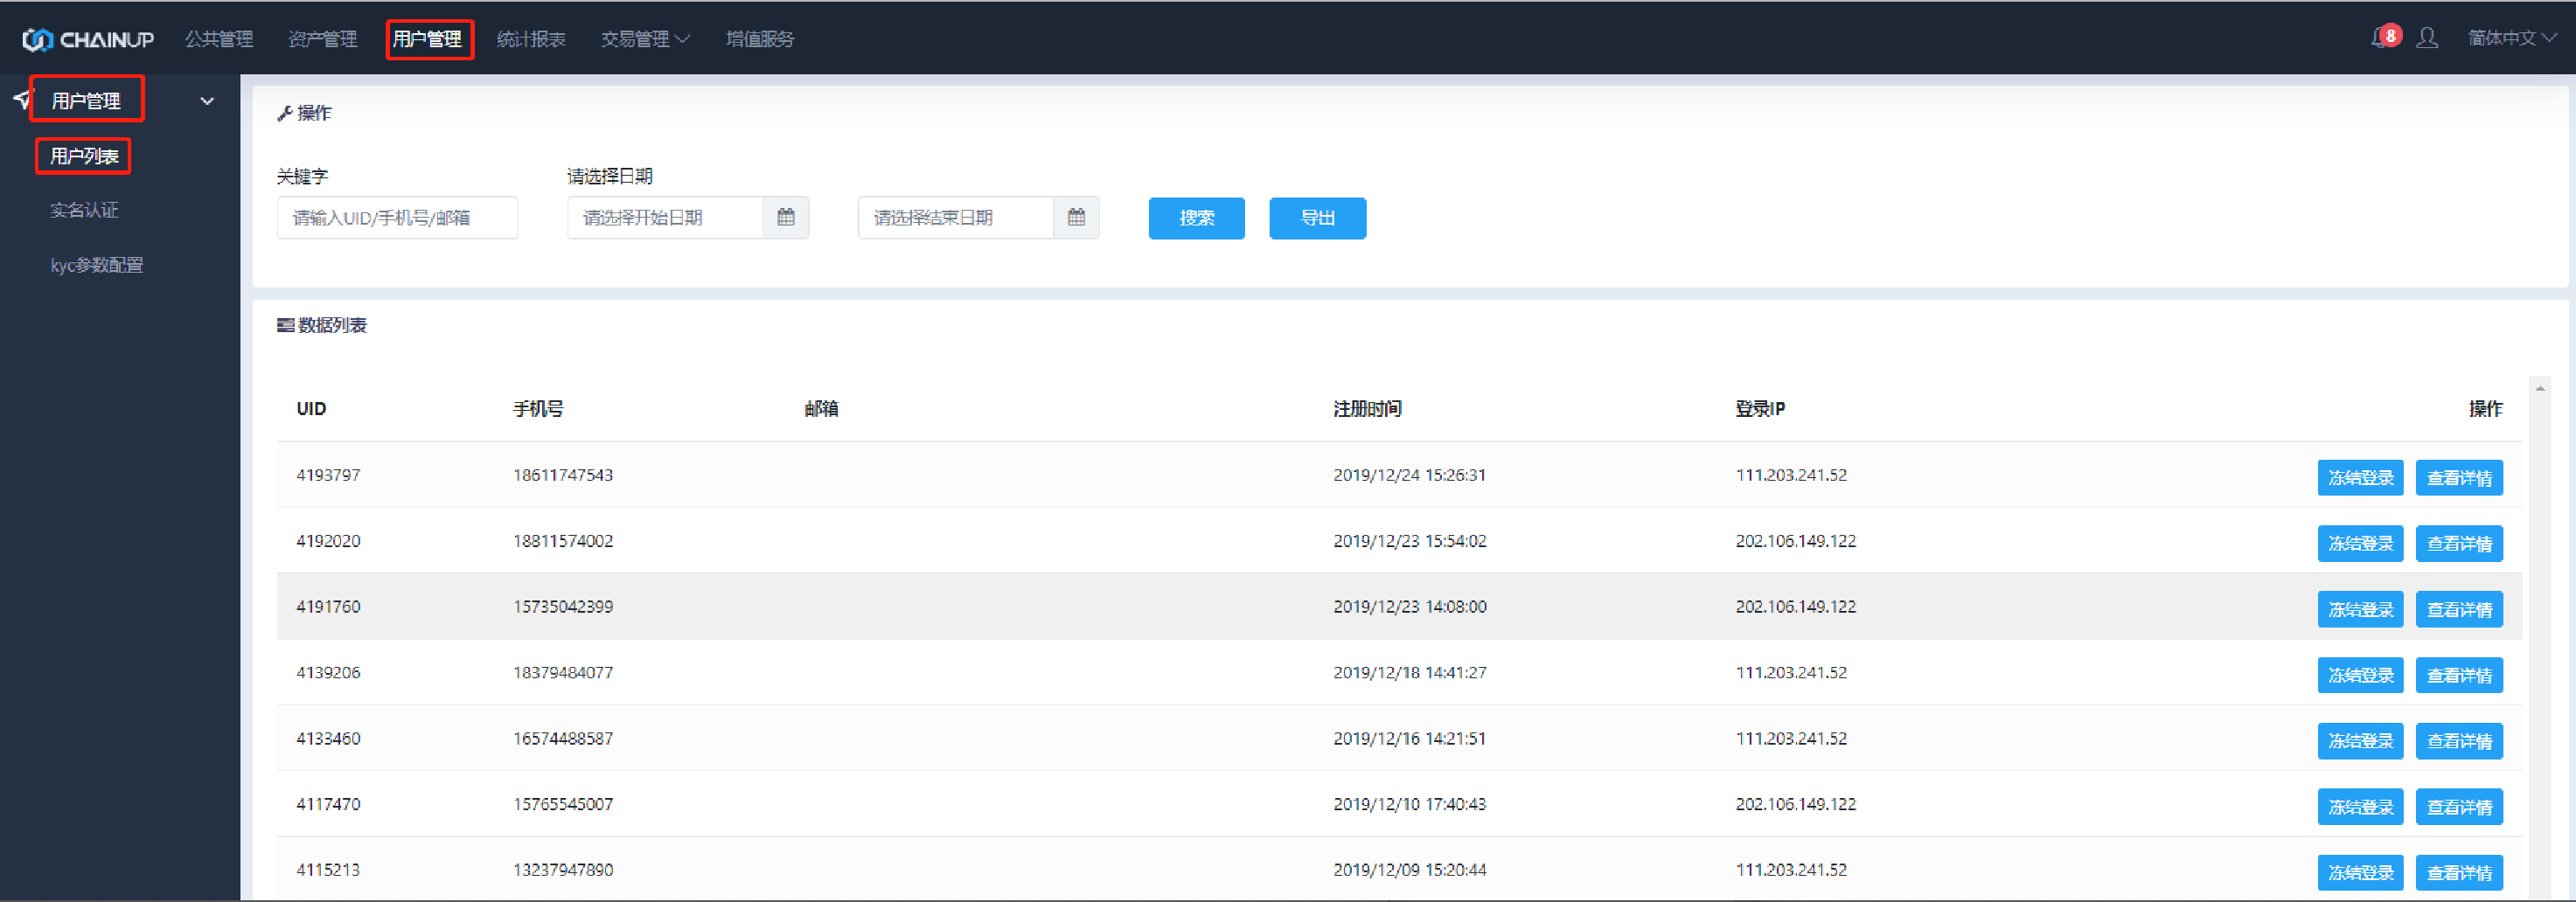Click 冻结登录 for UID 4191760

2360,610
